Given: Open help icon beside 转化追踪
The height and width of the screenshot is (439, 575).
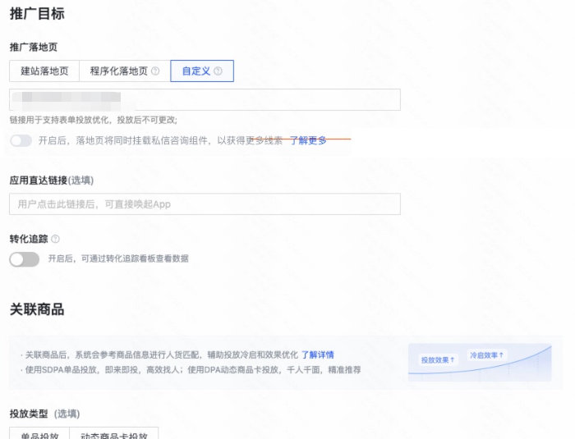Looking at the screenshot, I should coord(55,239).
